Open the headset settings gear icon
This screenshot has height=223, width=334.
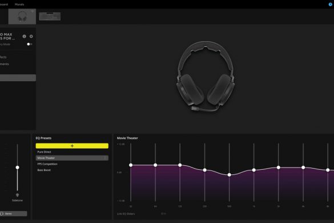(x=31, y=37)
